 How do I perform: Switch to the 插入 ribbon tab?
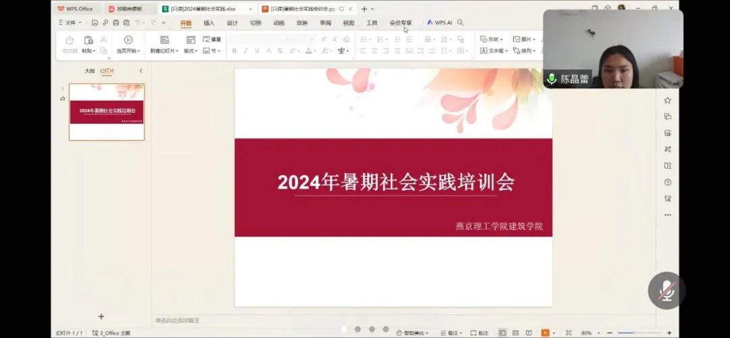tap(209, 22)
